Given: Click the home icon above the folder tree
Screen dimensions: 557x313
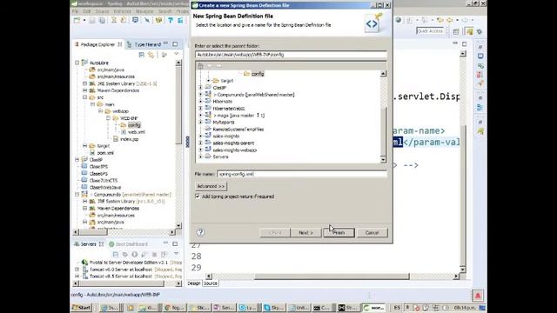Looking at the screenshot, I should point(200,66).
